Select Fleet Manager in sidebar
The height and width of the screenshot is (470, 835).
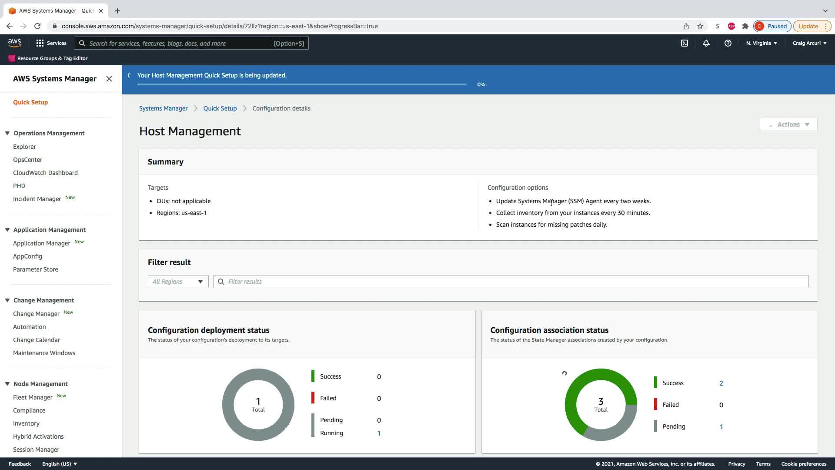click(x=33, y=397)
